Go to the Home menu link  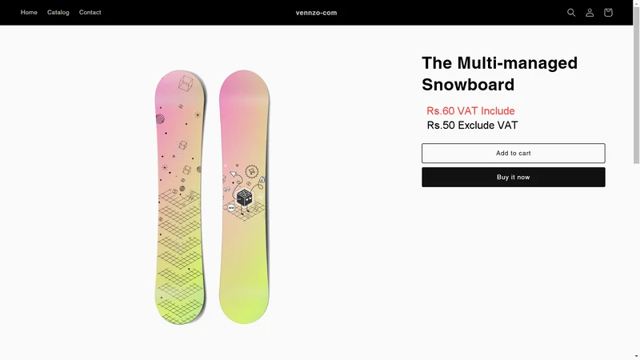point(29,12)
